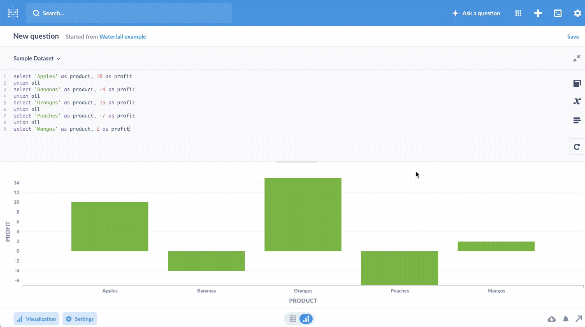Open the native query editor icon in header
585x327 pixels.
(x=557, y=13)
